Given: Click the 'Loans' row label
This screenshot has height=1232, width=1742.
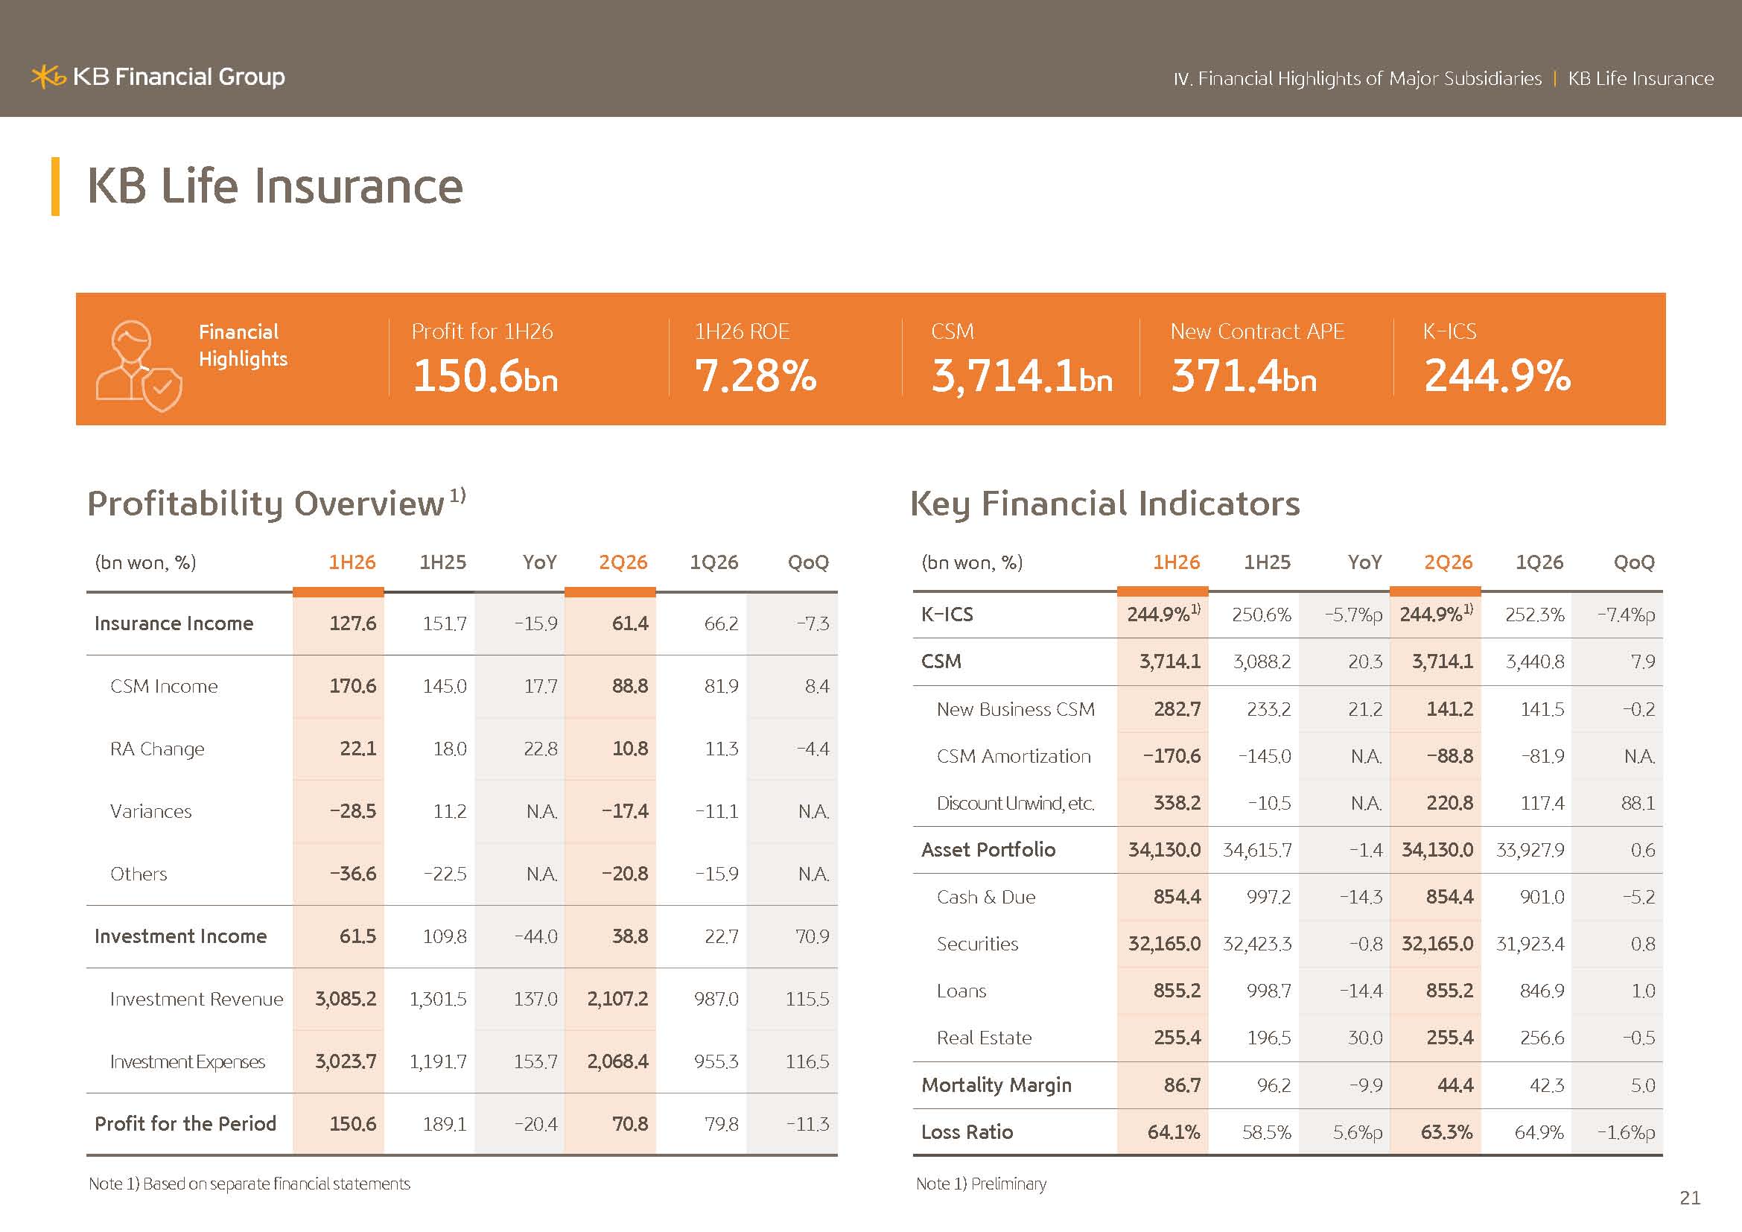Looking at the screenshot, I should 962,991.
